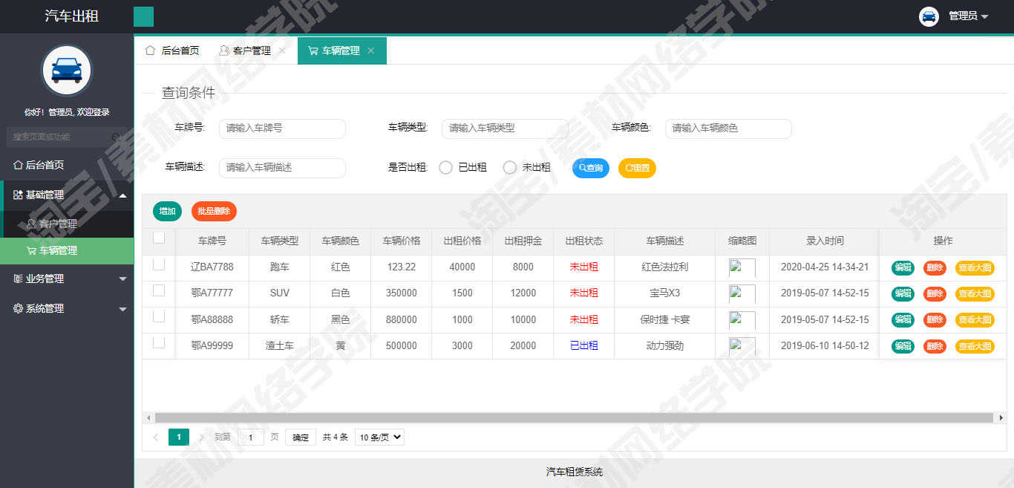This screenshot has height=488, width=1014.
Task: Switch to the 后台首页 tab
Action: click(172, 51)
